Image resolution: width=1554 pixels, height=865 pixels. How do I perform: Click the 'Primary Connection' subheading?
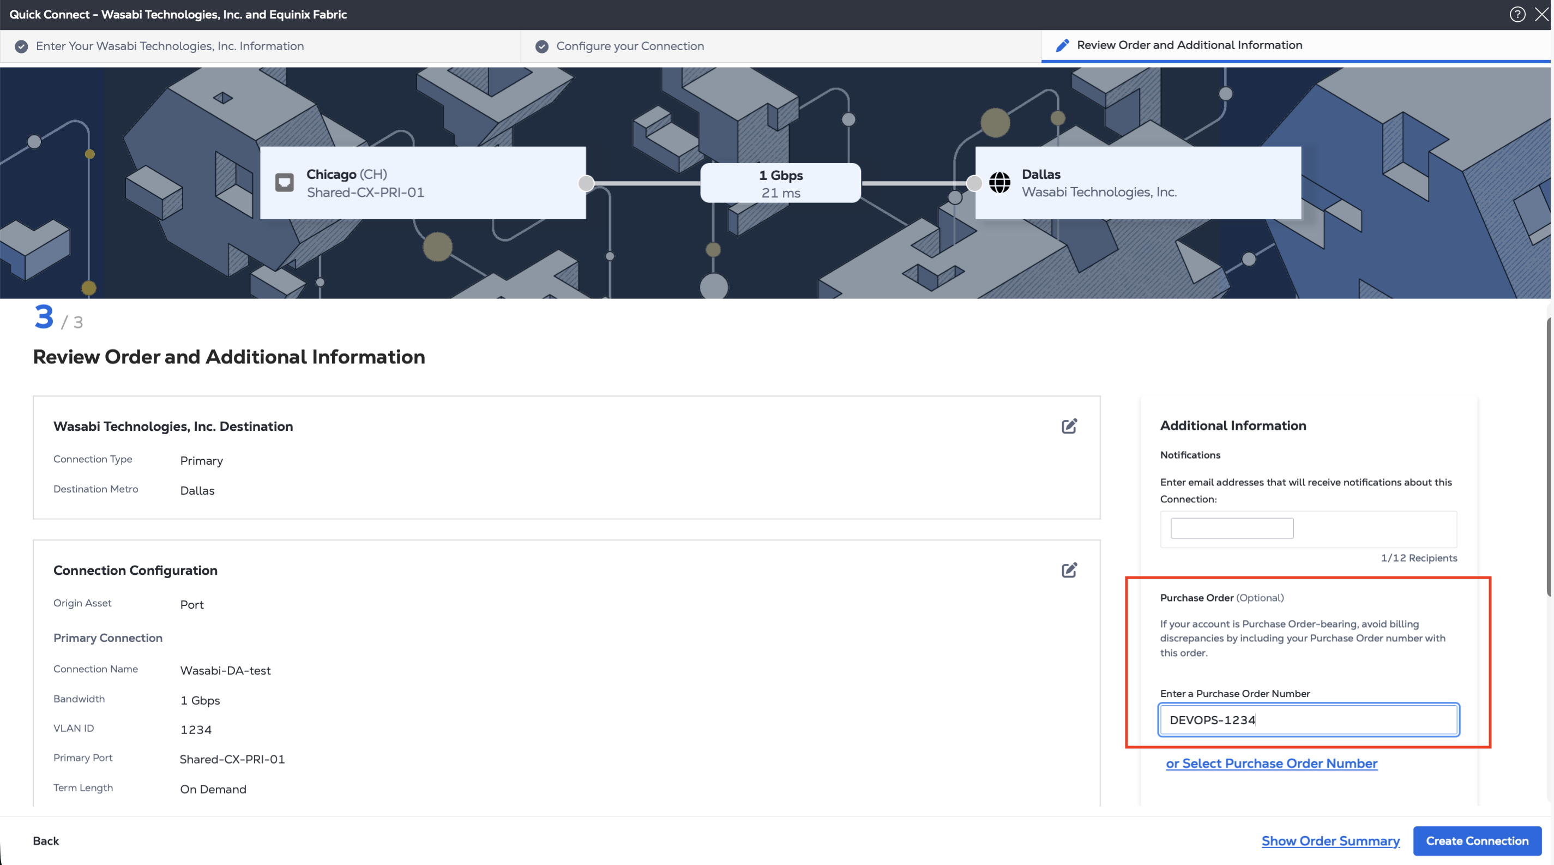coord(108,638)
